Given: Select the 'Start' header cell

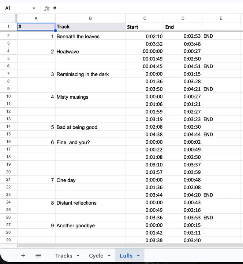Looking at the screenshot, I should [x=145, y=27].
